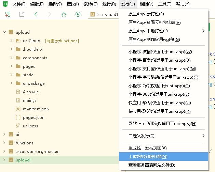
Task: Select 上传网站到服务器(N)
Action: [x=163, y=157]
